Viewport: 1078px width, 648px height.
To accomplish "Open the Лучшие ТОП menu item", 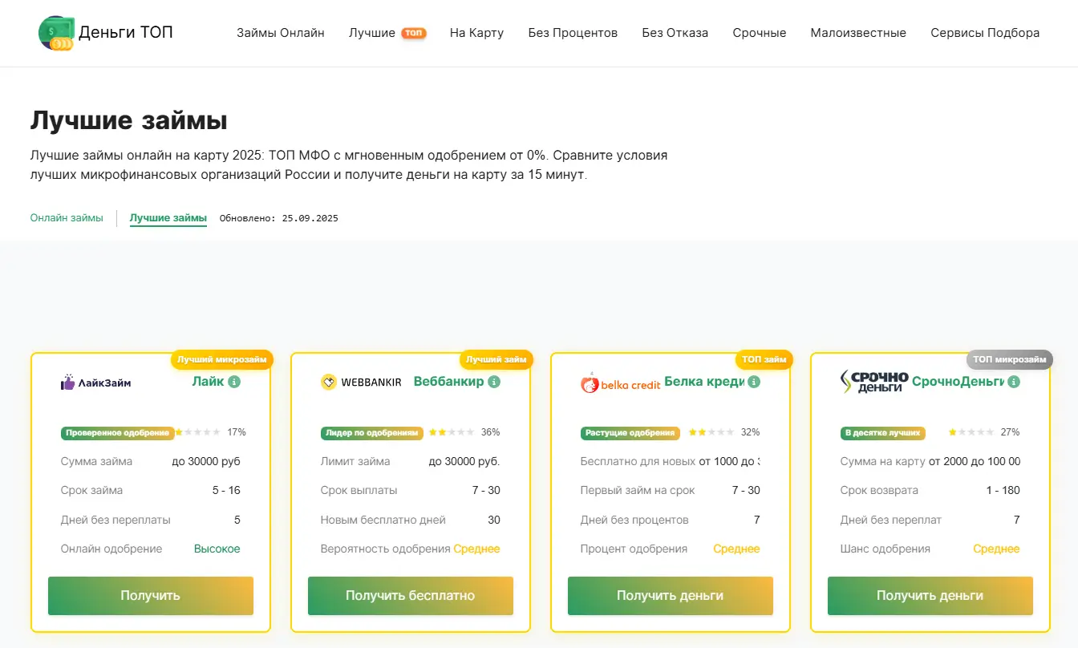I will coord(387,33).
